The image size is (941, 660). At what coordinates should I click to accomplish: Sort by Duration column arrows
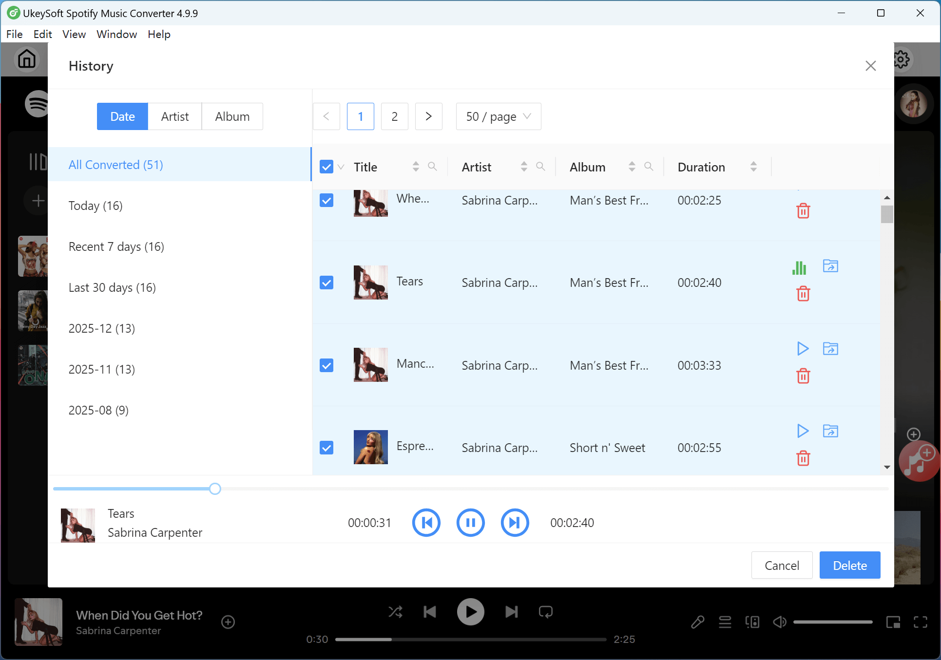[753, 167]
